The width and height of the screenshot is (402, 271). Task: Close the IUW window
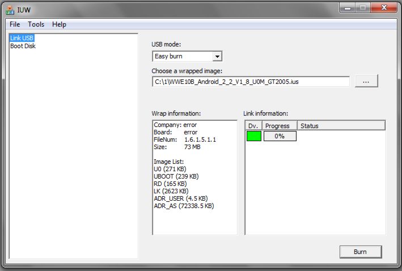click(x=384, y=8)
